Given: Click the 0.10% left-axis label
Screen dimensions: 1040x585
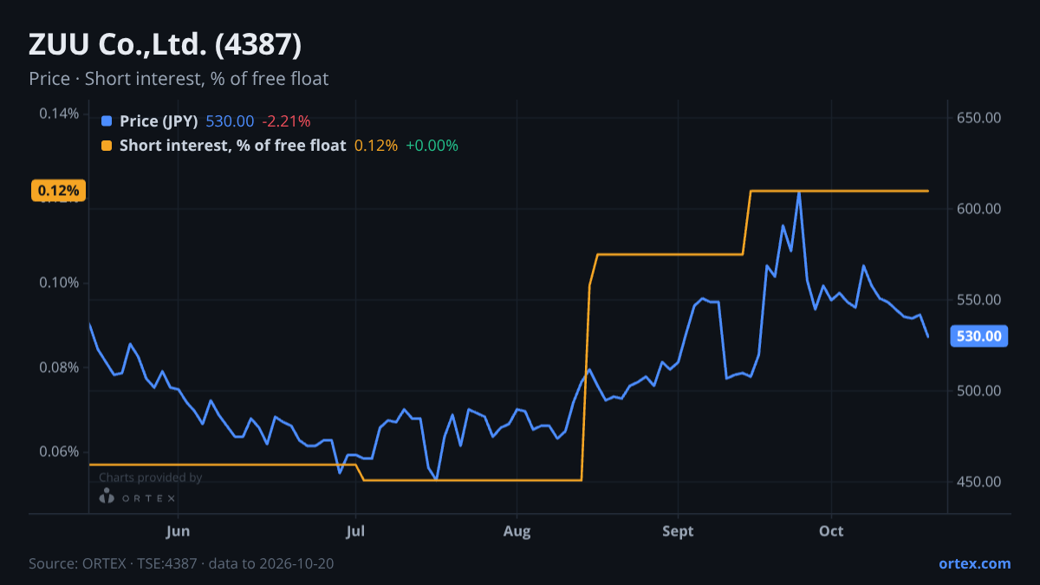Looking at the screenshot, I should point(59,283).
